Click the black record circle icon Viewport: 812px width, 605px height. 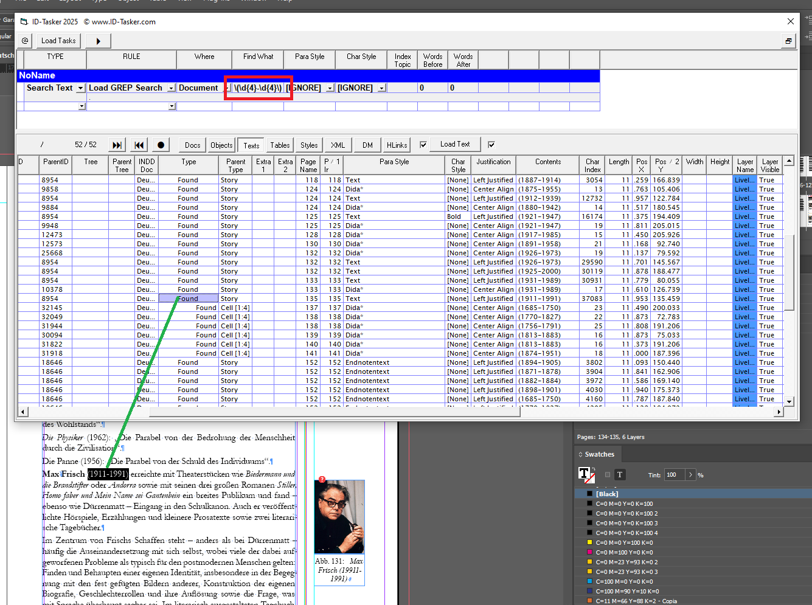pos(159,144)
